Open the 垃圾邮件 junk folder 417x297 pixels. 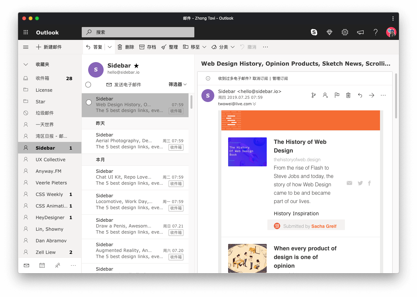(x=50, y=113)
